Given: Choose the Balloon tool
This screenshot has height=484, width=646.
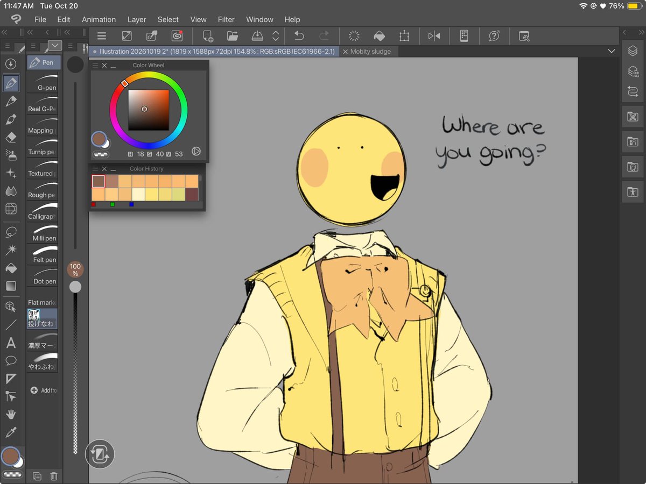Looking at the screenshot, I should 11,361.
